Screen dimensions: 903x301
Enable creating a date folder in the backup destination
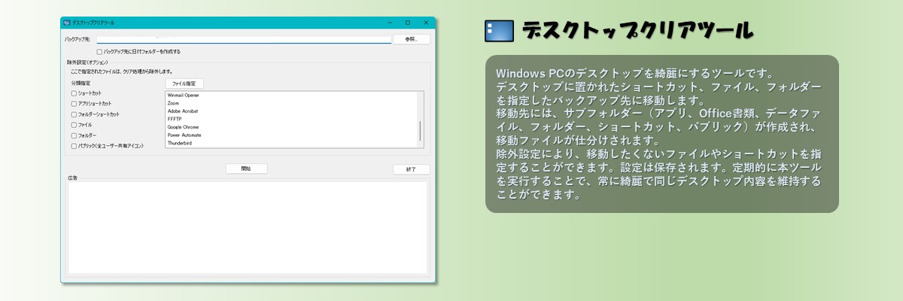click(99, 52)
